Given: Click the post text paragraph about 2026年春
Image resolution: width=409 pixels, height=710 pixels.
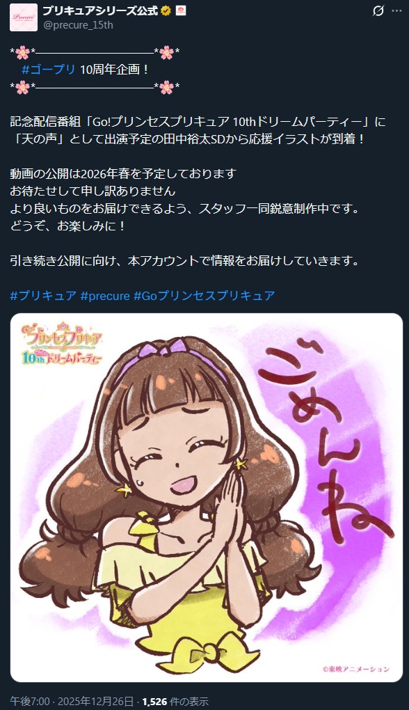Looking at the screenshot, I should [x=184, y=200].
